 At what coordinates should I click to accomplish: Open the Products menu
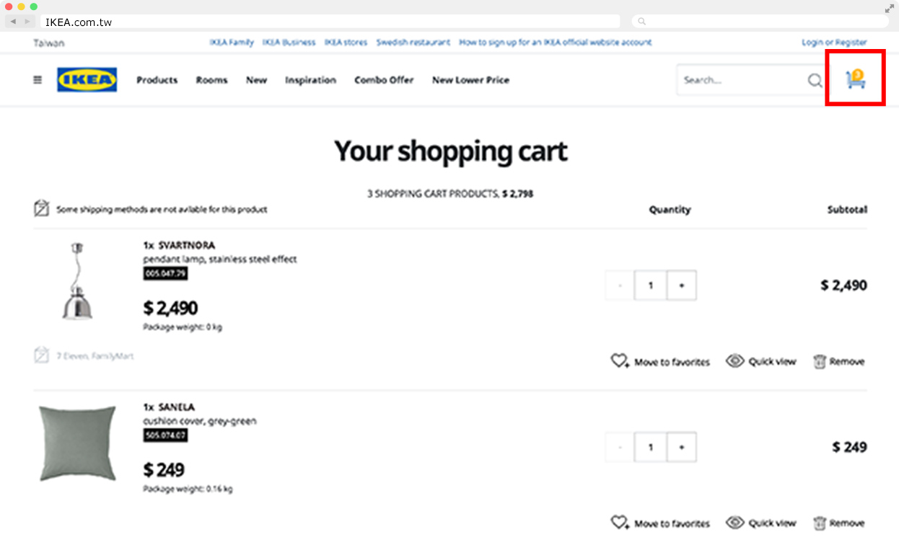[157, 80]
